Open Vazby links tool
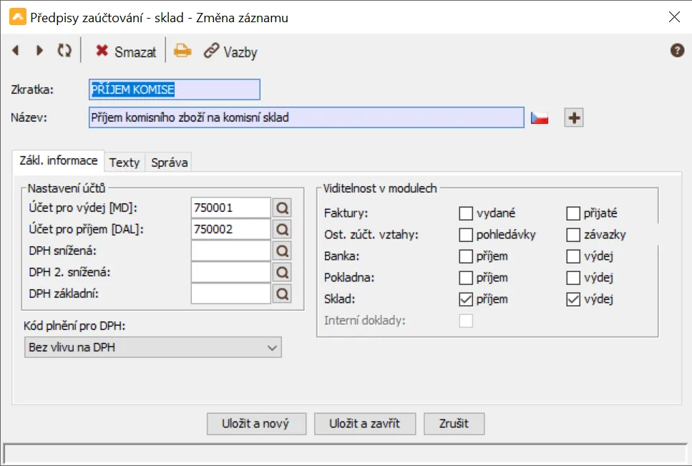This screenshot has width=692, height=466. point(230,52)
